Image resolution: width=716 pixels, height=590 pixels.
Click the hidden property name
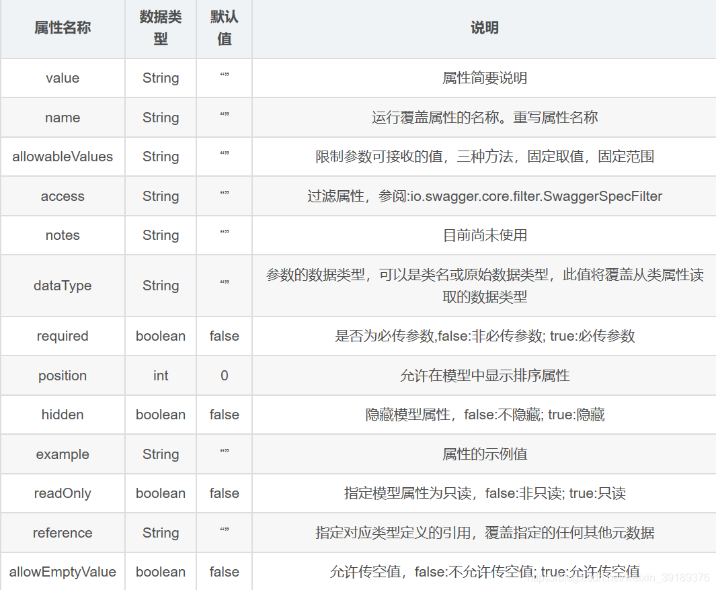click(x=63, y=414)
